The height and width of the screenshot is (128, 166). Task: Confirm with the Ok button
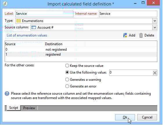(x=125, y=117)
